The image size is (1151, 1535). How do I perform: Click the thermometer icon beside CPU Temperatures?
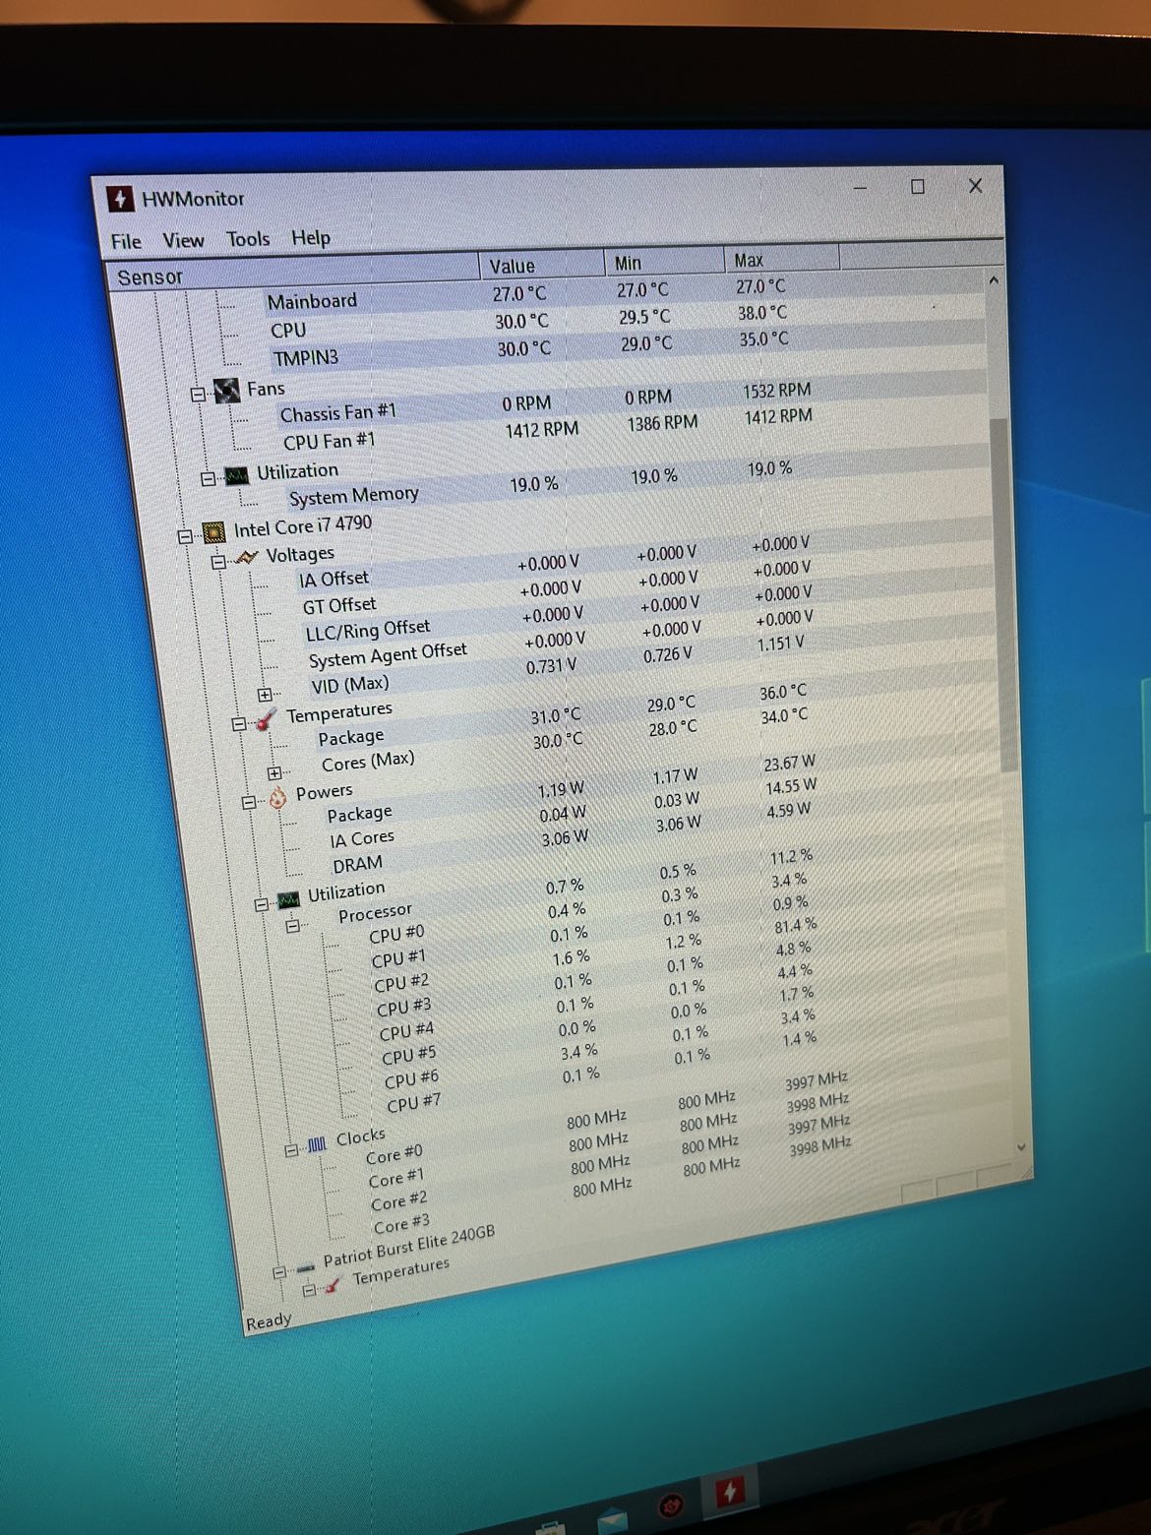[266, 720]
